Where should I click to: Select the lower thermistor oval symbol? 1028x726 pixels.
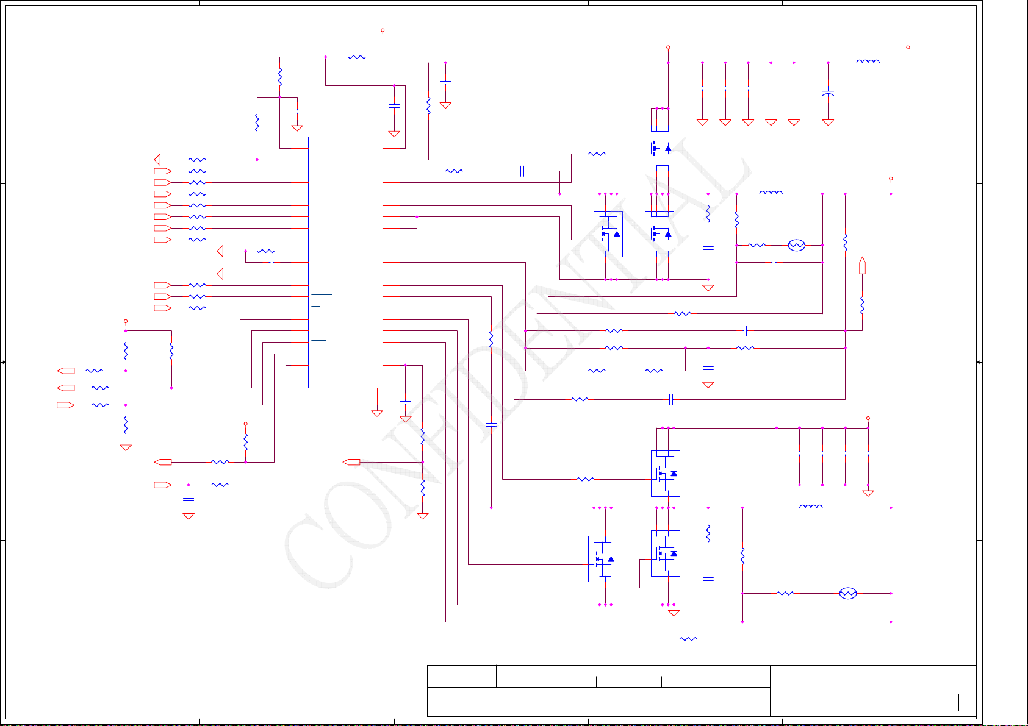pyautogui.click(x=848, y=593)
